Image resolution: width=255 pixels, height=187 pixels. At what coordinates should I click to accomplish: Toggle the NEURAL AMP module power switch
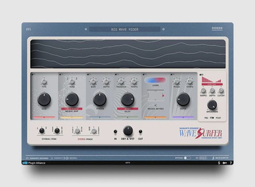61,75
